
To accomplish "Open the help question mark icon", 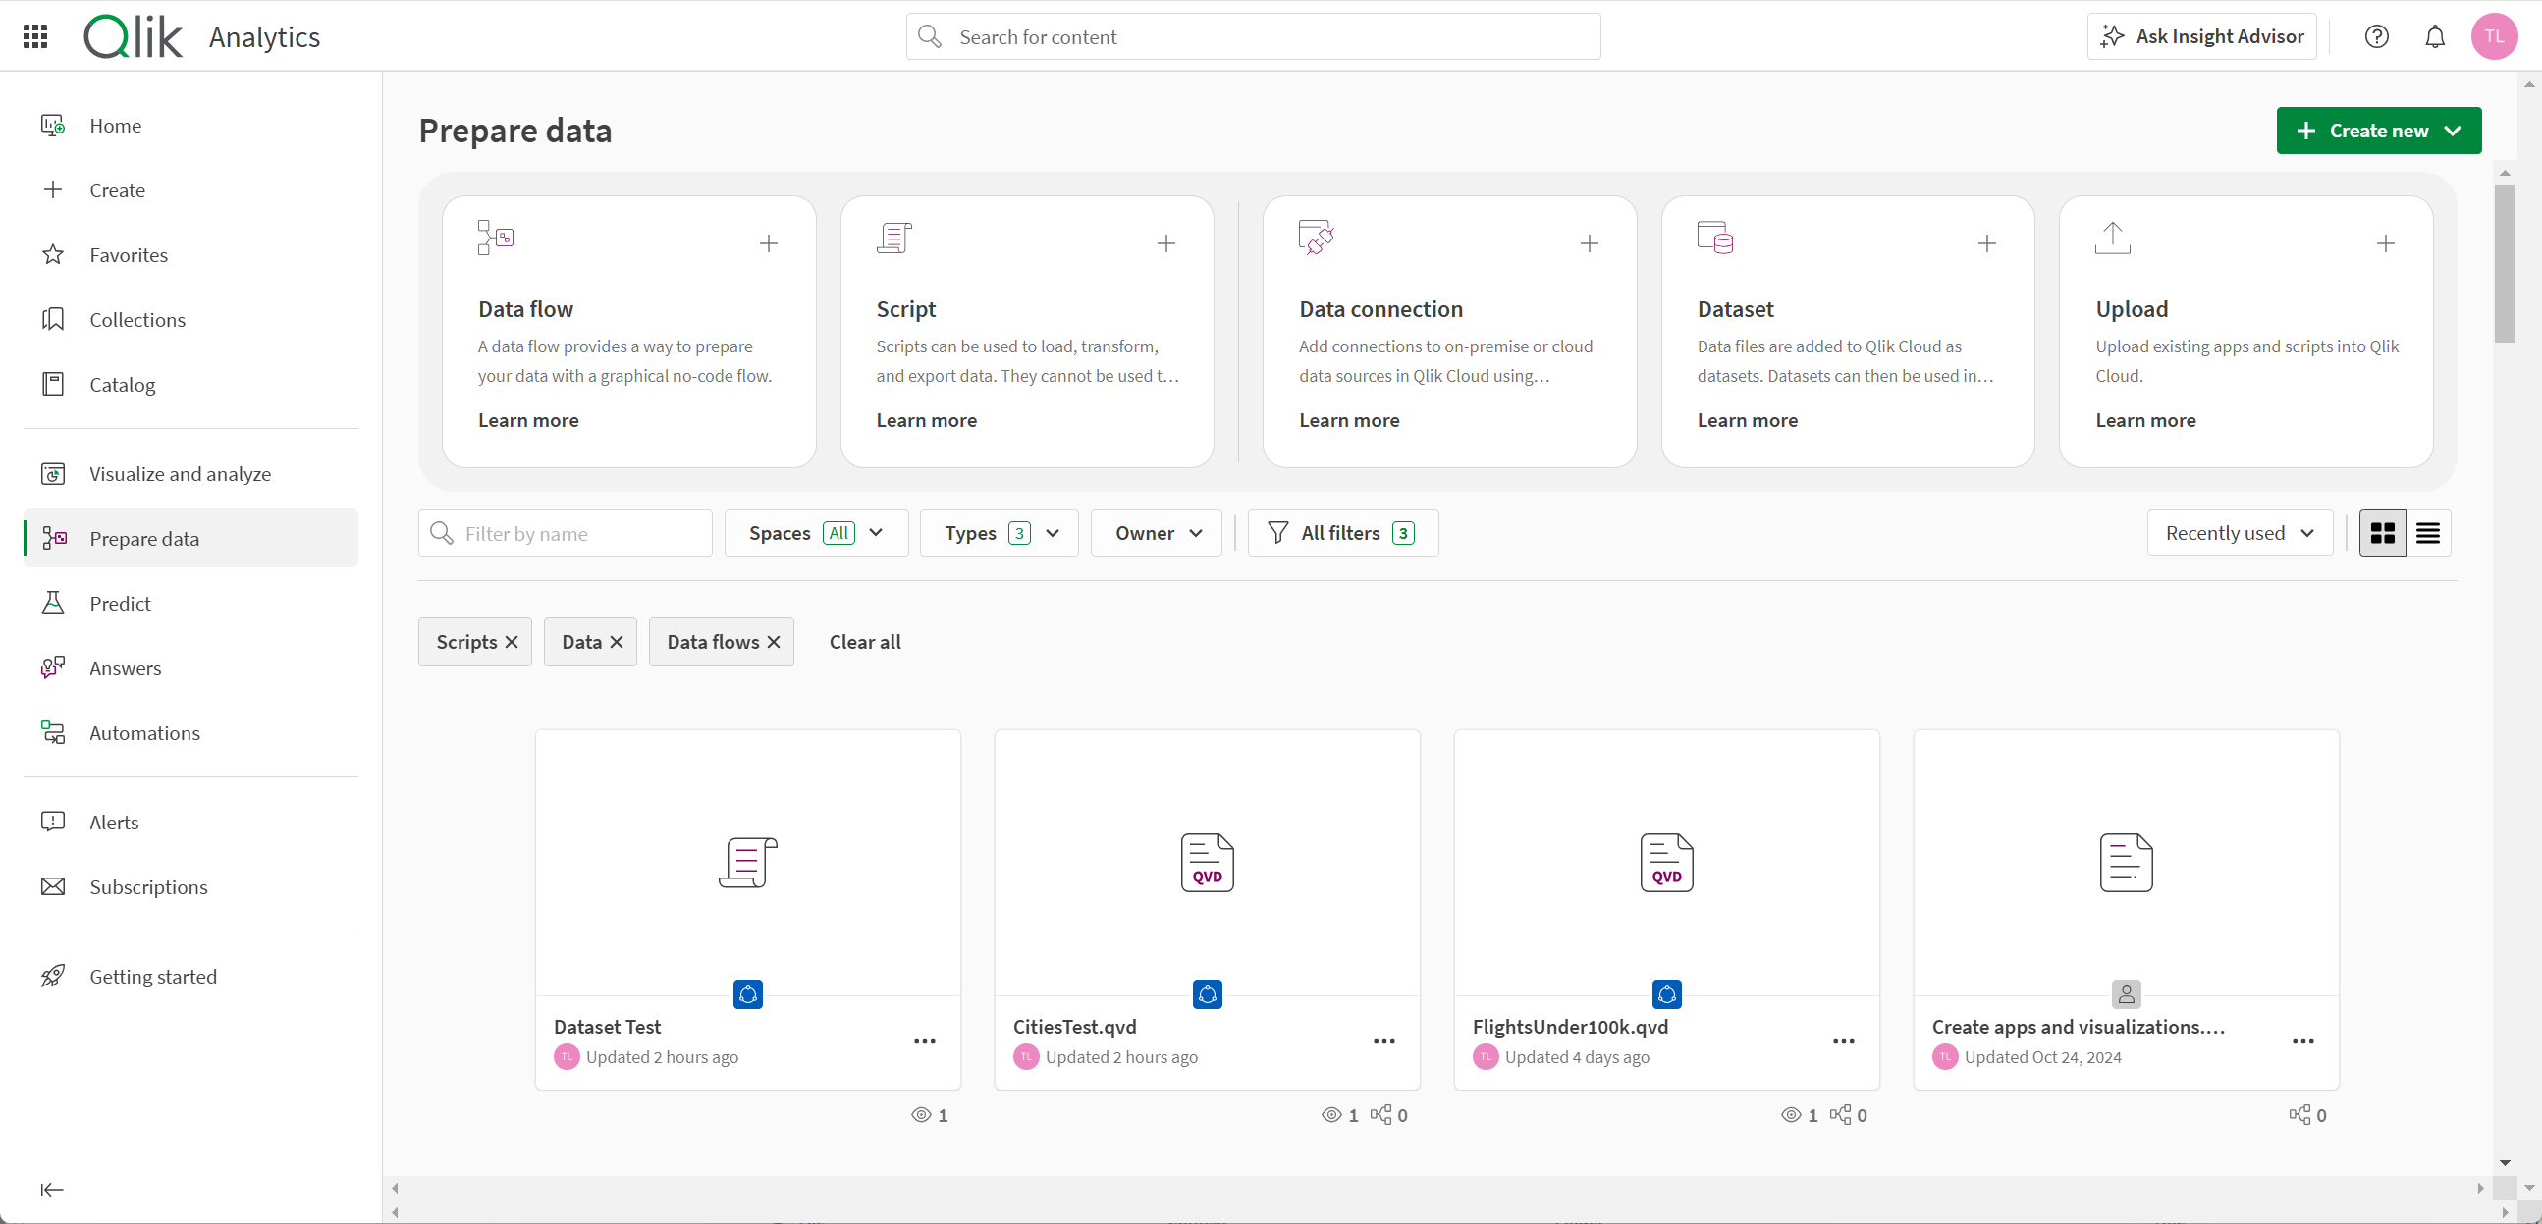I will 2376,36.
